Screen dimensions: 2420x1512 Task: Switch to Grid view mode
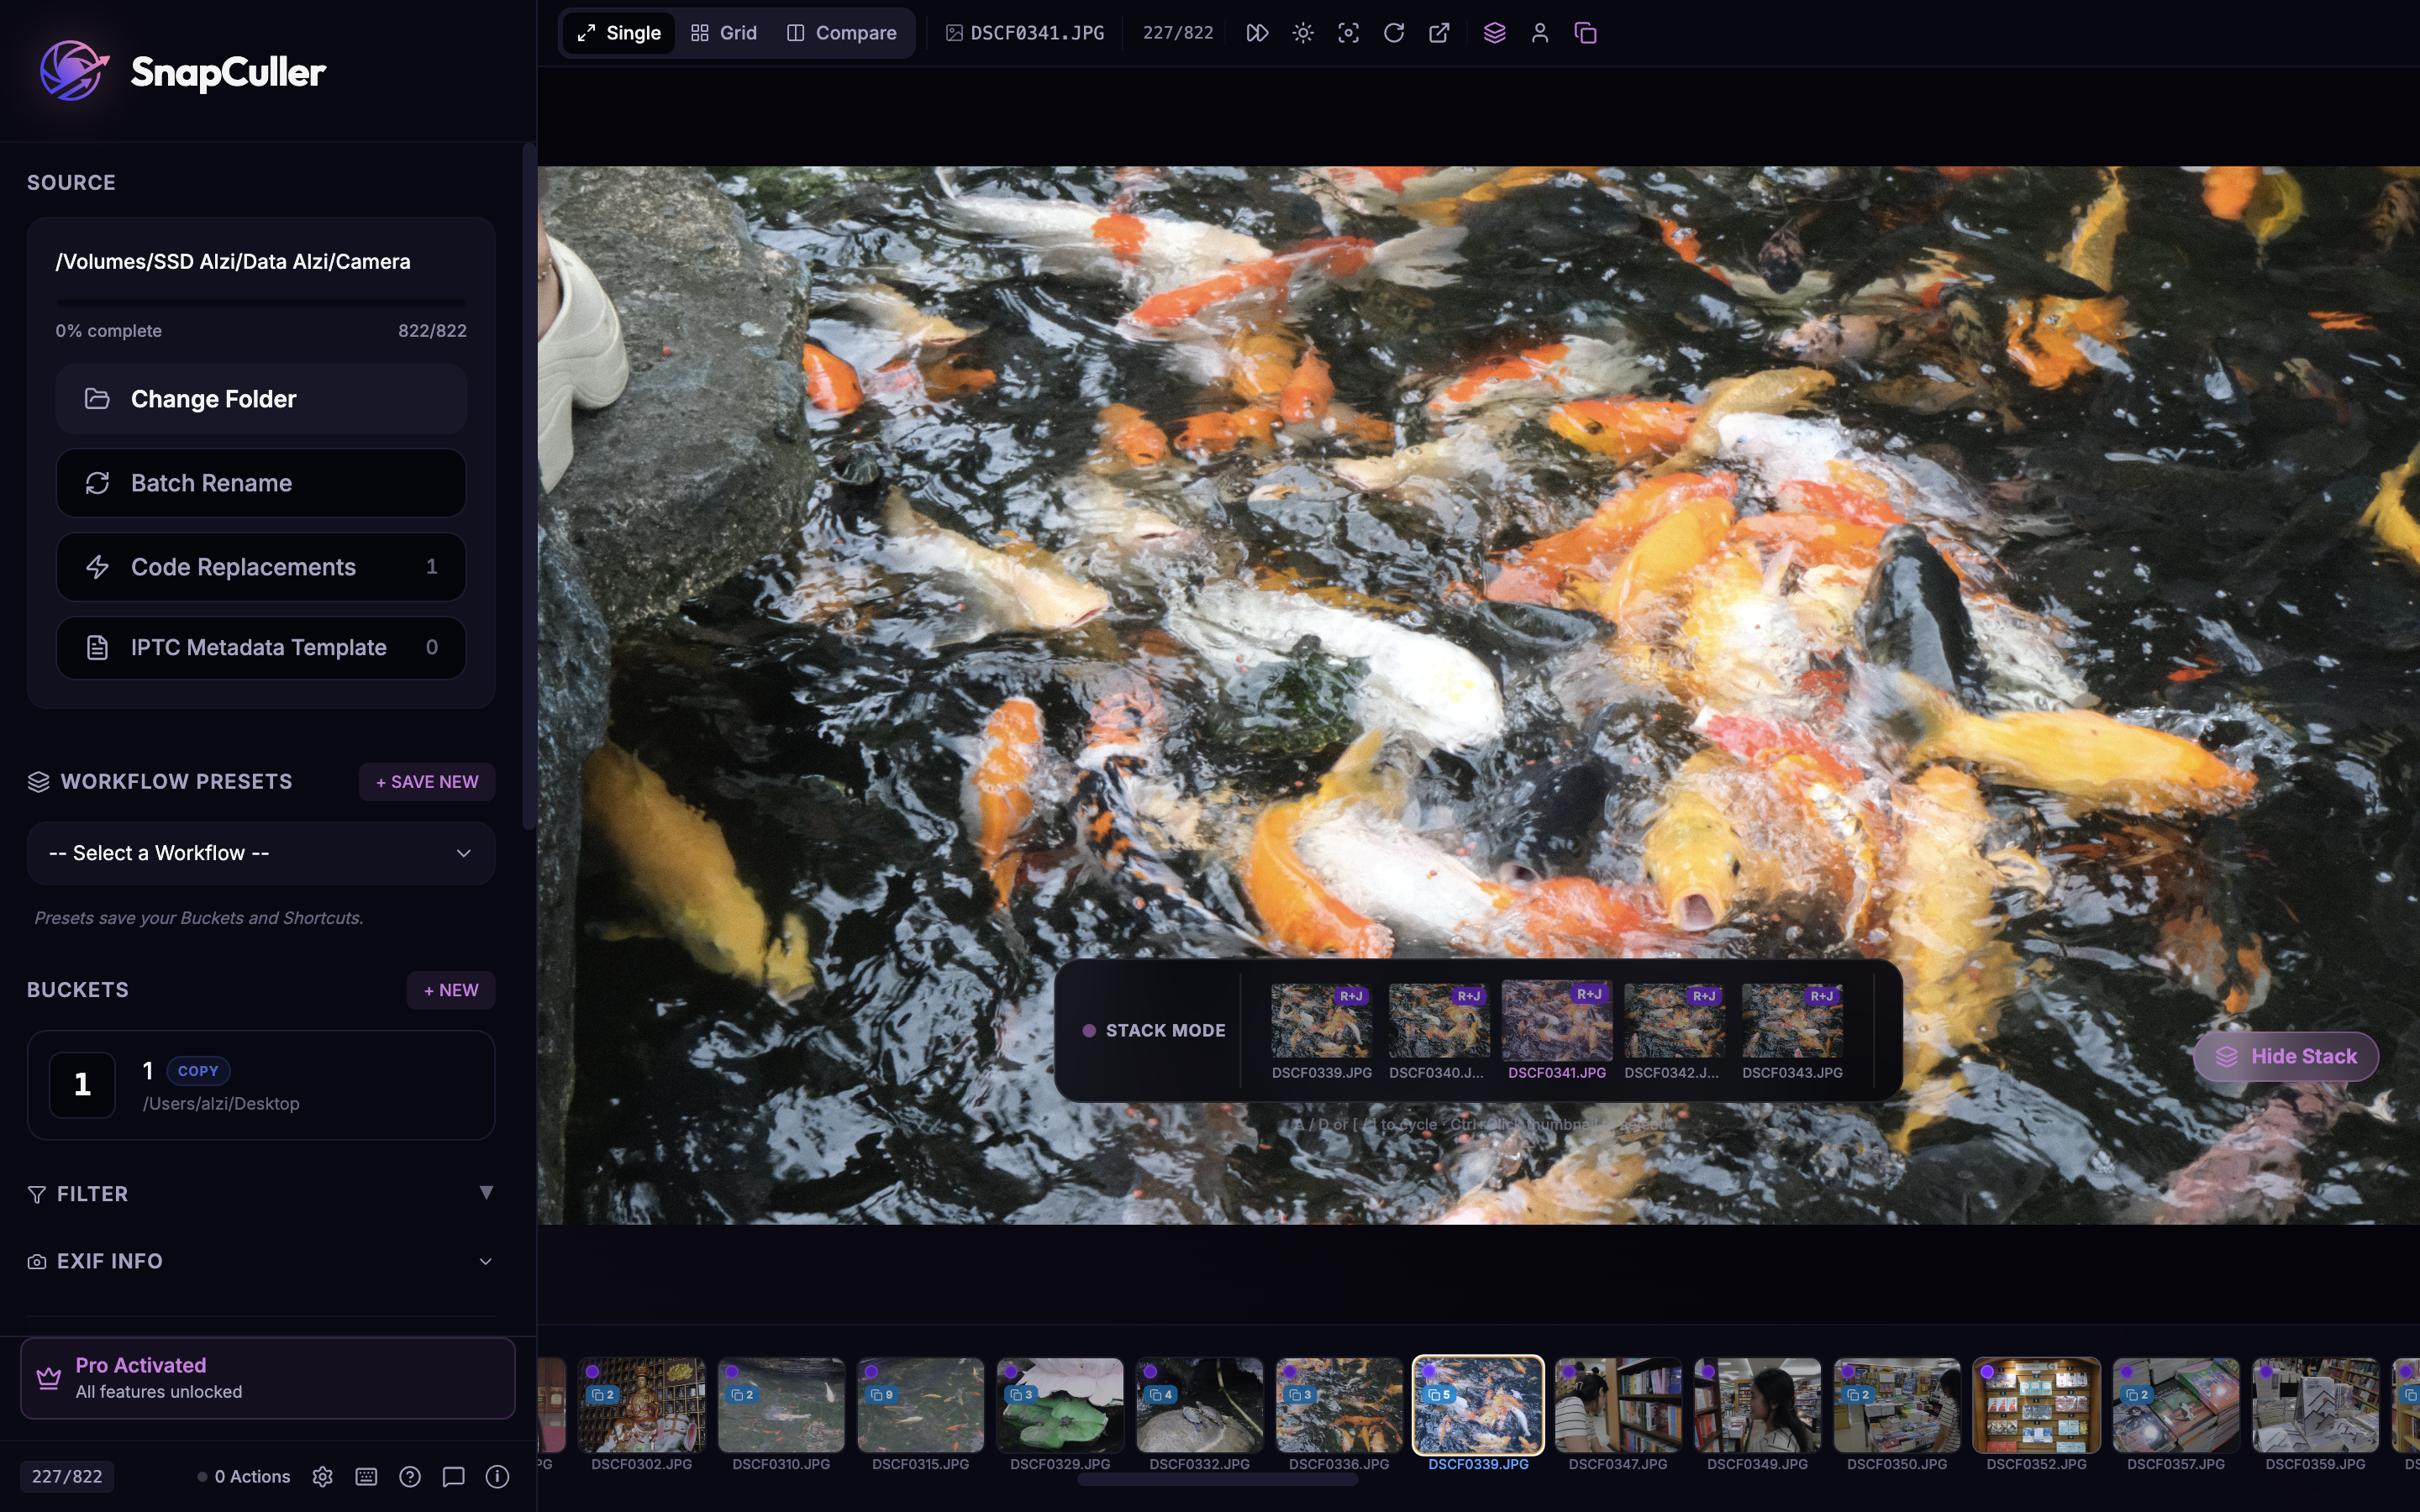(x=724, y=33)
